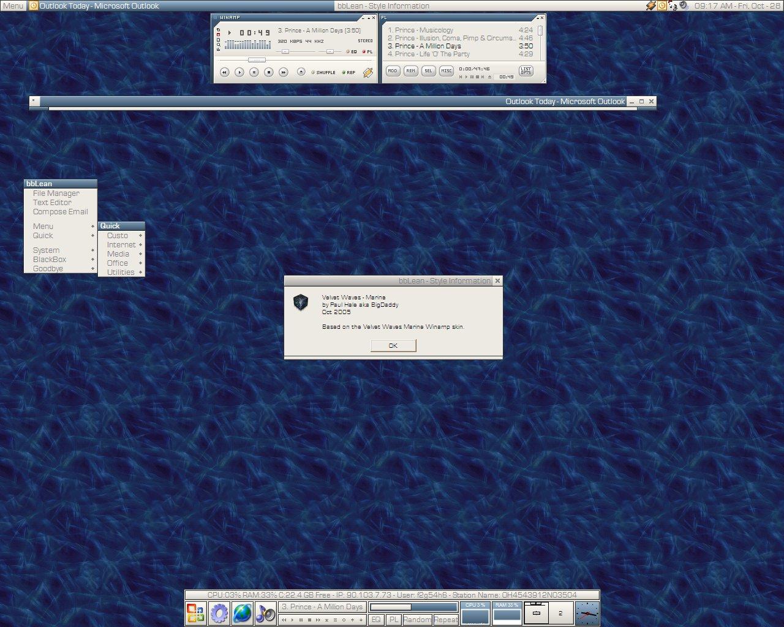Stop playback in Winamp main window
This screenshot has height=627, width=784.
point(269,72)
